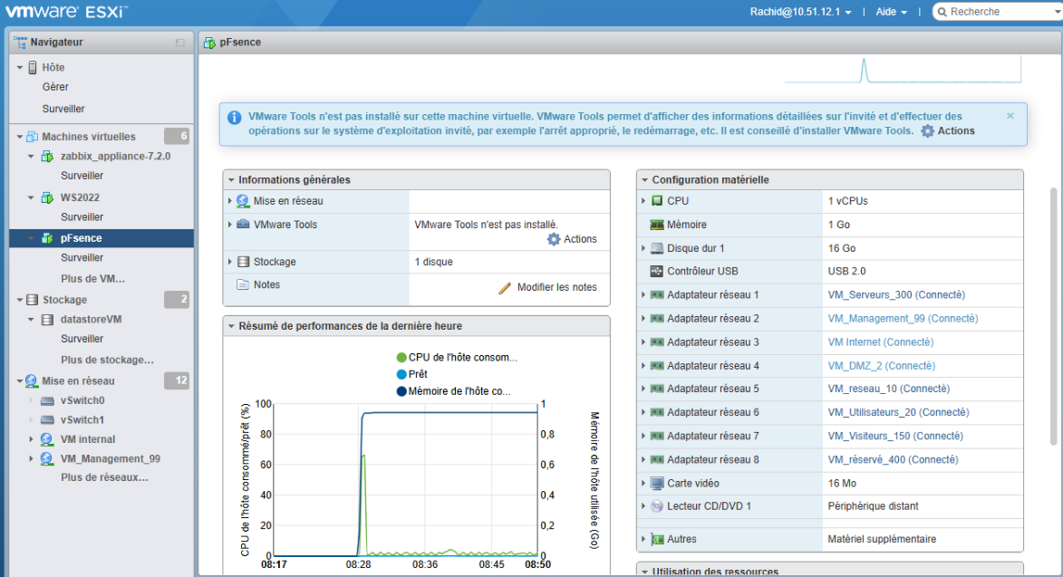Image resolution: width=1063 pixels, height=577 pixels.
Task: Click the Stockage datastore group icon
Action: (32, 299)
